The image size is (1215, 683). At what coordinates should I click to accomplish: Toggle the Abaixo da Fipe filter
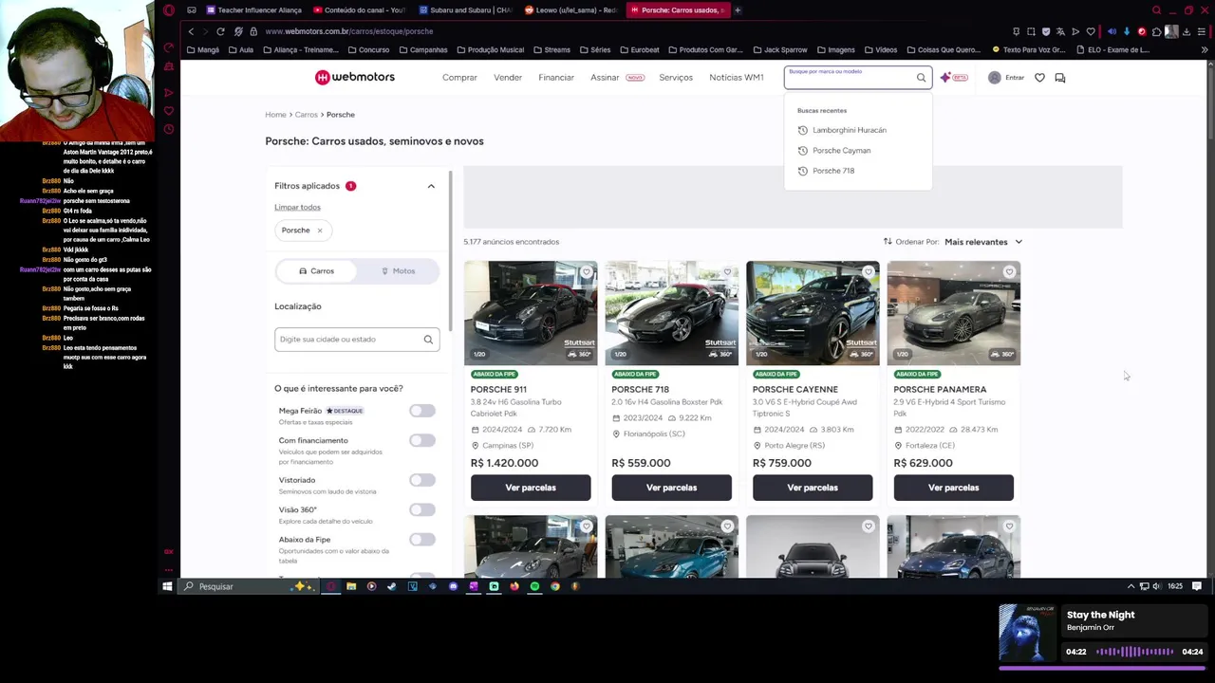[x=422, y=540]
